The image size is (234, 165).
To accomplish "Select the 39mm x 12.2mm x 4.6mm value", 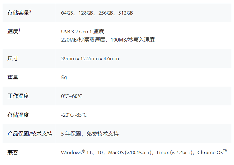I will 90,58.
